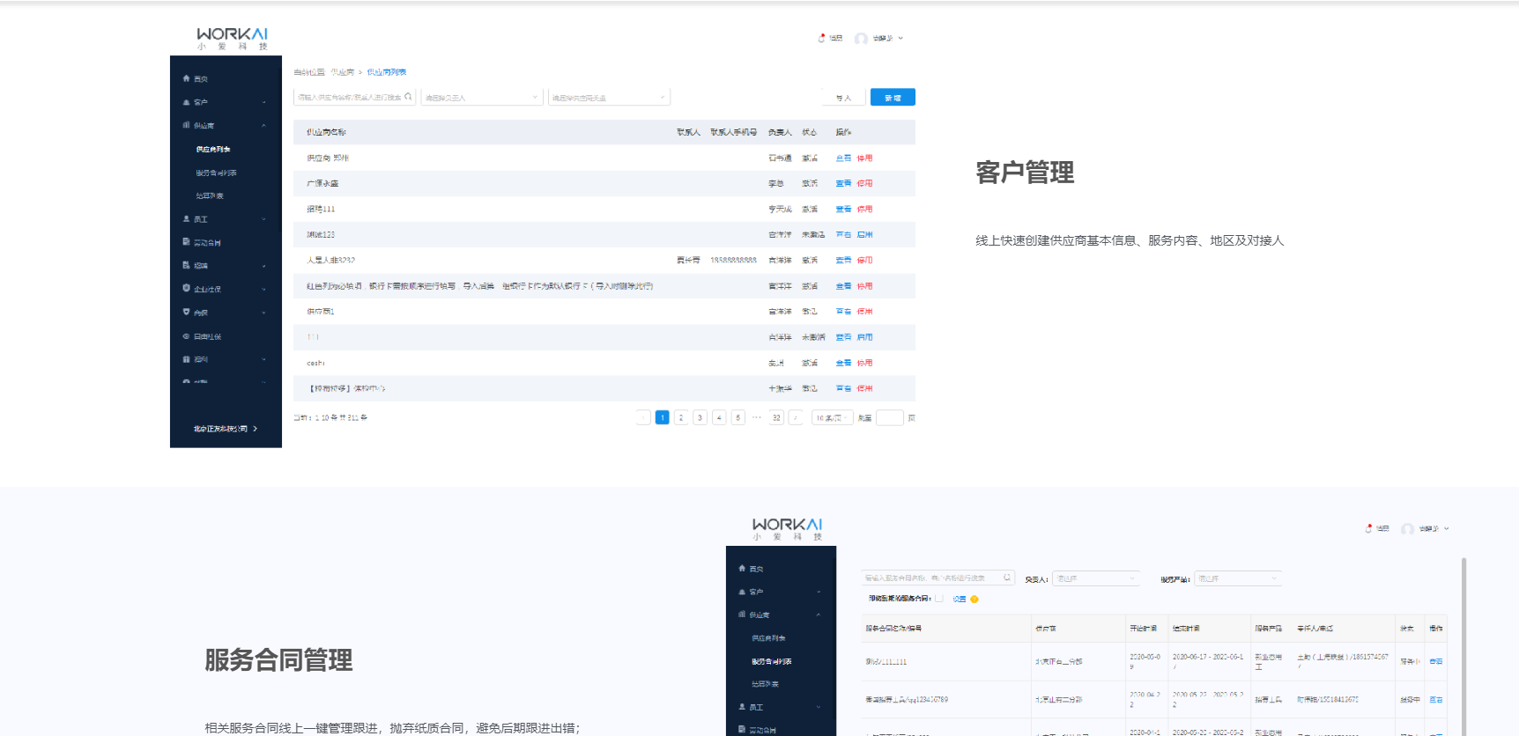Click 启用 link in 测试123 row
This screenshot has width=1519, height=736.
click(x=864, y=234)
